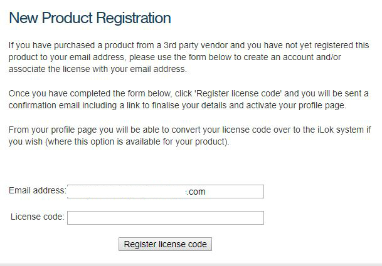Click the gray divider bar at page bottom
The image size is (382, 266).
191,263
